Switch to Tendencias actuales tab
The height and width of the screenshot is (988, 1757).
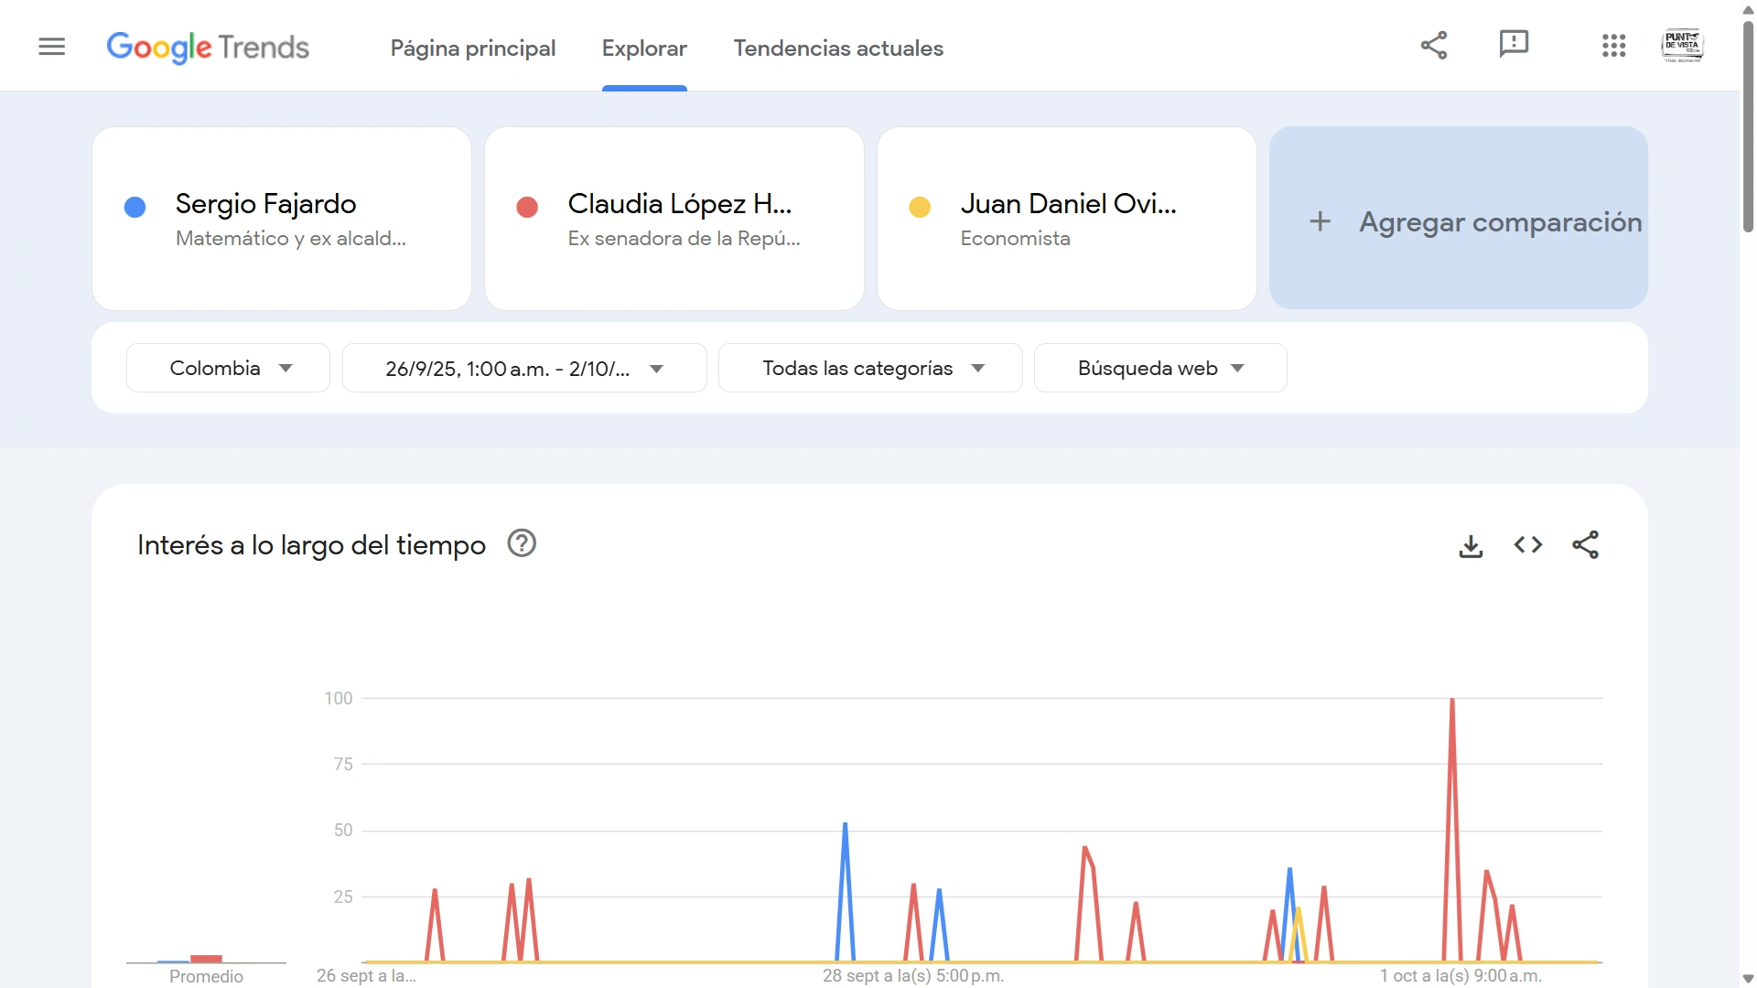pyautogui.click(x=837, y=48)
